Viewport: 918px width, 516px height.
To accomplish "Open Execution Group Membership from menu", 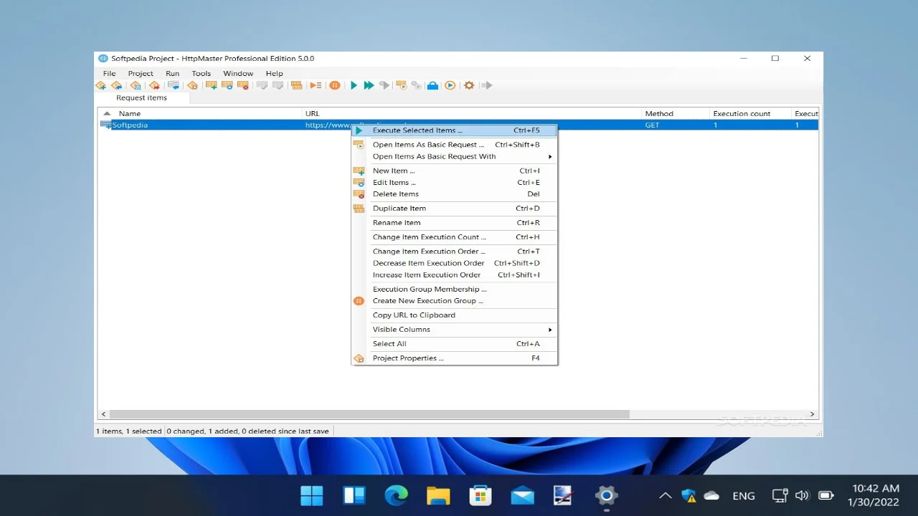I will [455, 289].
